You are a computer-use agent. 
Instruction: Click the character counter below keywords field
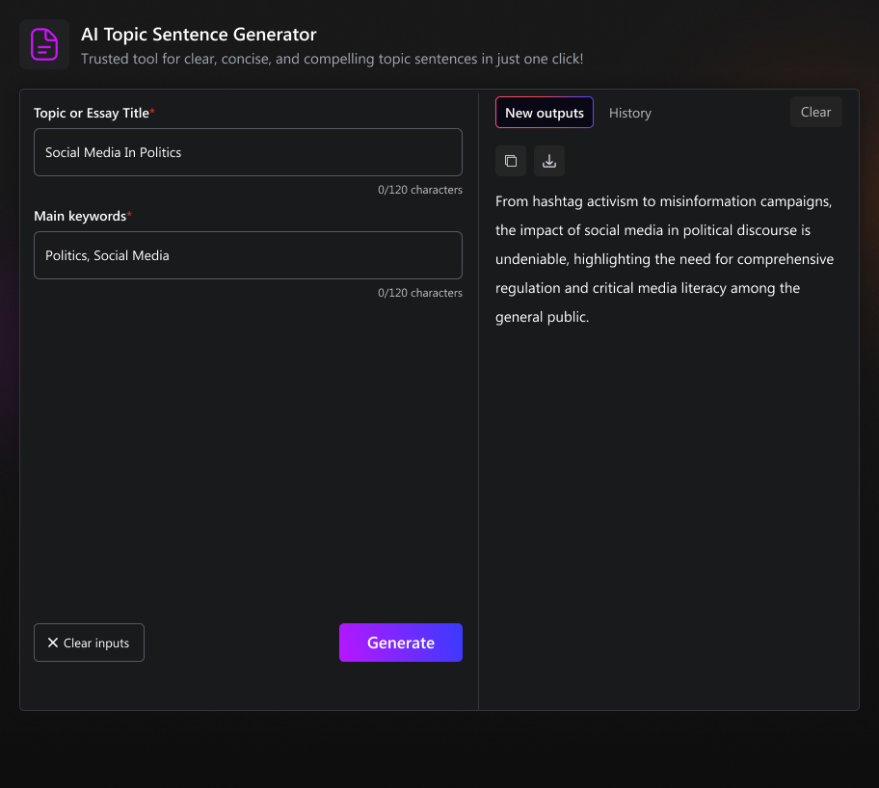click(419, 293)
